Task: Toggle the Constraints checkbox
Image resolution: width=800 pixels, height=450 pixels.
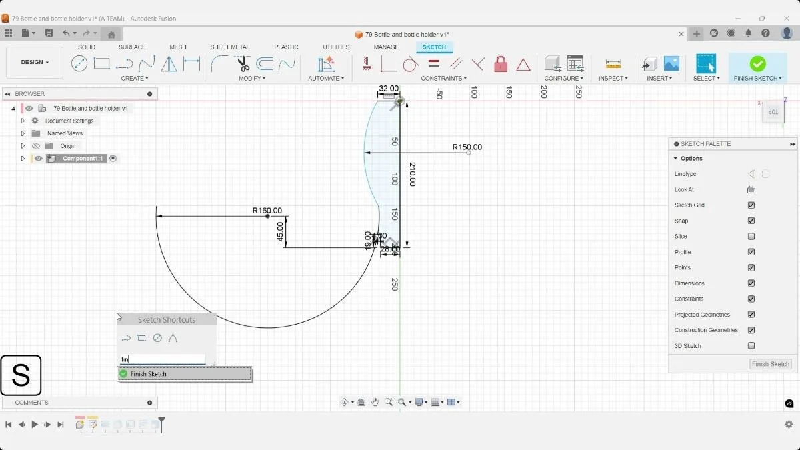Action: click(751, 299)
